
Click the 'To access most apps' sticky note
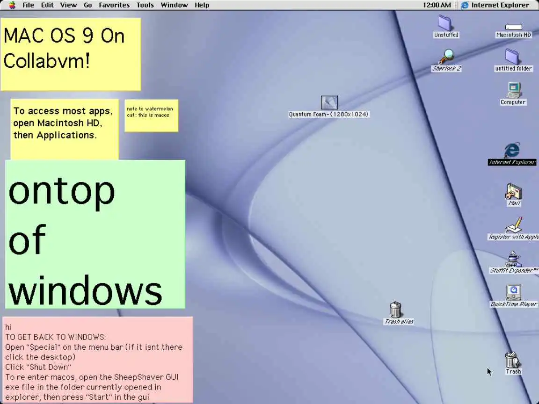tap(65, 129)
